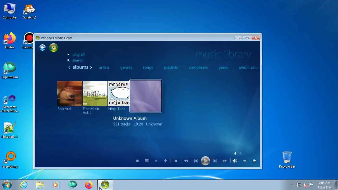Open the Windows Start orb
Viewport: 338px width, 190px height.
click(x=7, y=185)
